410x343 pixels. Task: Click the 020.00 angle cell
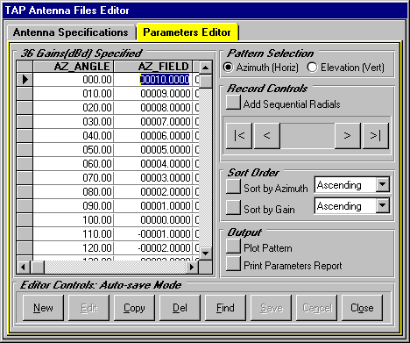click(74, 108)
